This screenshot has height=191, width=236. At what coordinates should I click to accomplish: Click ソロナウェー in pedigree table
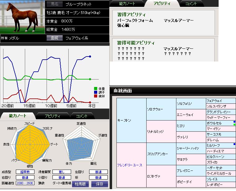[x=161, y=109]
